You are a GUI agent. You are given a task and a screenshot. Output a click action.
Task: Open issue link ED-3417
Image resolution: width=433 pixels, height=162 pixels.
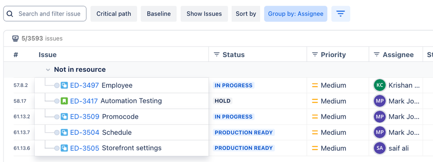click(84, 101)
